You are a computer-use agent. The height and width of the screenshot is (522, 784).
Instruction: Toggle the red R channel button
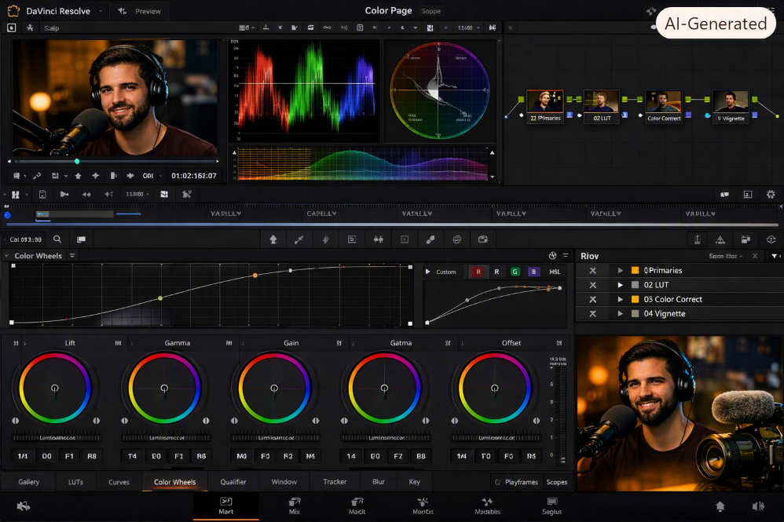[478, 272]
